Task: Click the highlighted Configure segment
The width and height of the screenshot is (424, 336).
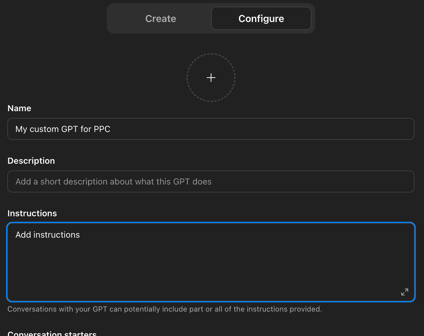Action: pyautogui.click(x=261, y=18)
